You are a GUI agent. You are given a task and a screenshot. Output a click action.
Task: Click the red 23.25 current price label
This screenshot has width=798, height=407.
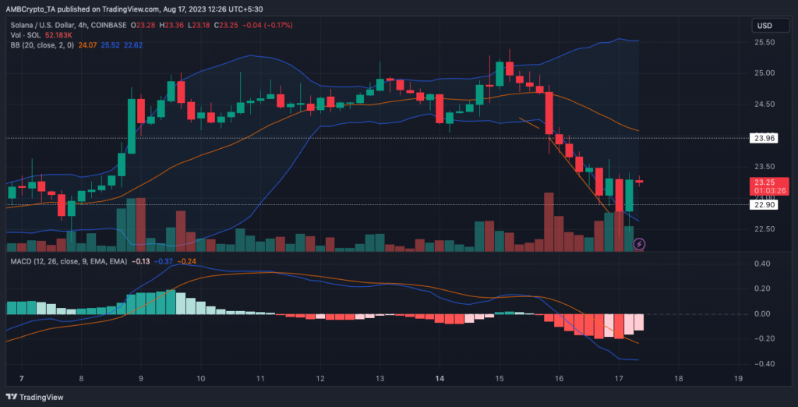pyautogui.click(x=764, y=182)
